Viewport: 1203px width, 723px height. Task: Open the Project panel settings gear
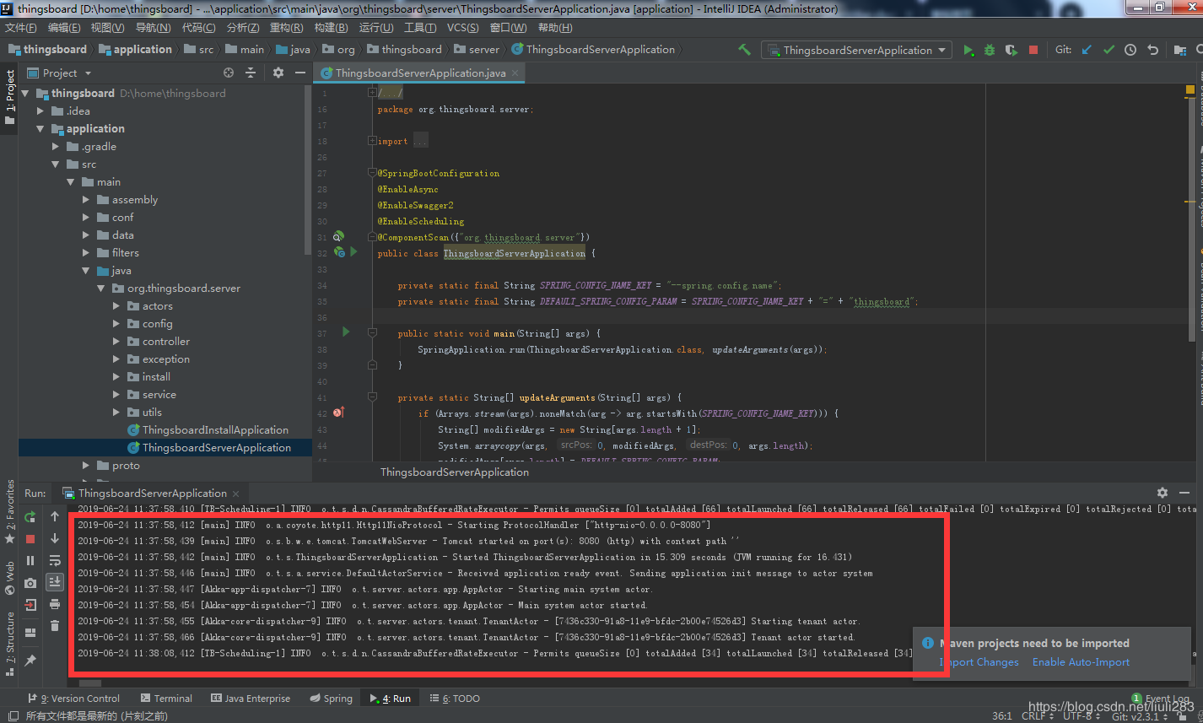[278, 73]
